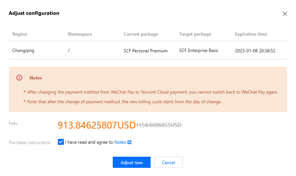
Task: Select the Current package column header
Action: (141, 34)
